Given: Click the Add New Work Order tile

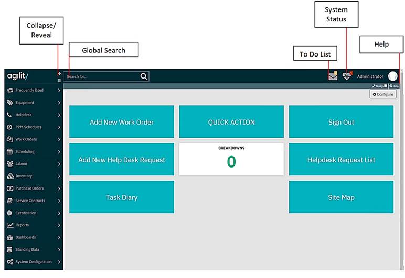Looking at the screenshot, I should [121, 122].
